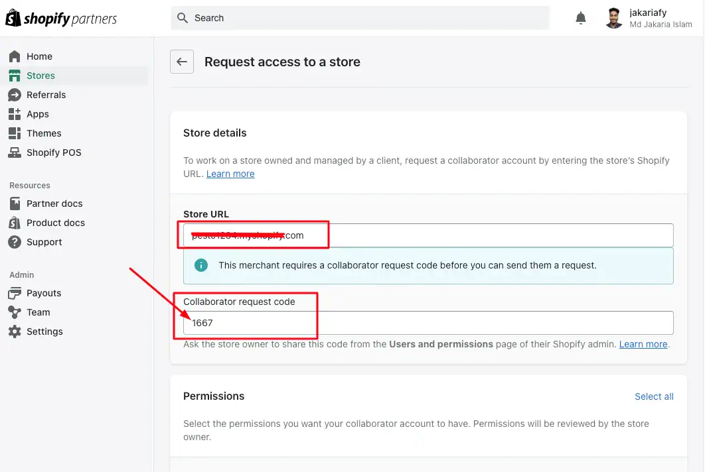This screenshot has height=472, width=705.
Task: Click the Referrals arrow icon
Action: click(x=15, y=95)
